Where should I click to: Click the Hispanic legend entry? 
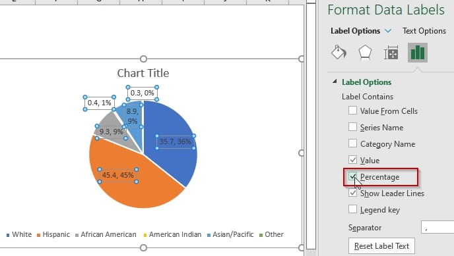53,234
